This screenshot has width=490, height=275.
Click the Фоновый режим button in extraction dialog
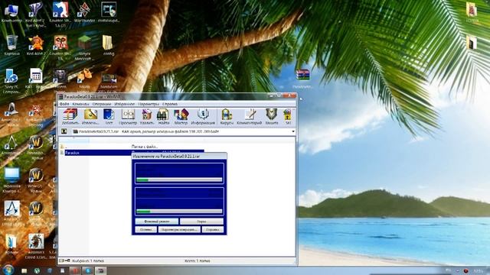157,222
